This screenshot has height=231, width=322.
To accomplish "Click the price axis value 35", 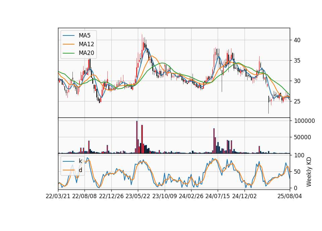I will click(x=297, y=61).
